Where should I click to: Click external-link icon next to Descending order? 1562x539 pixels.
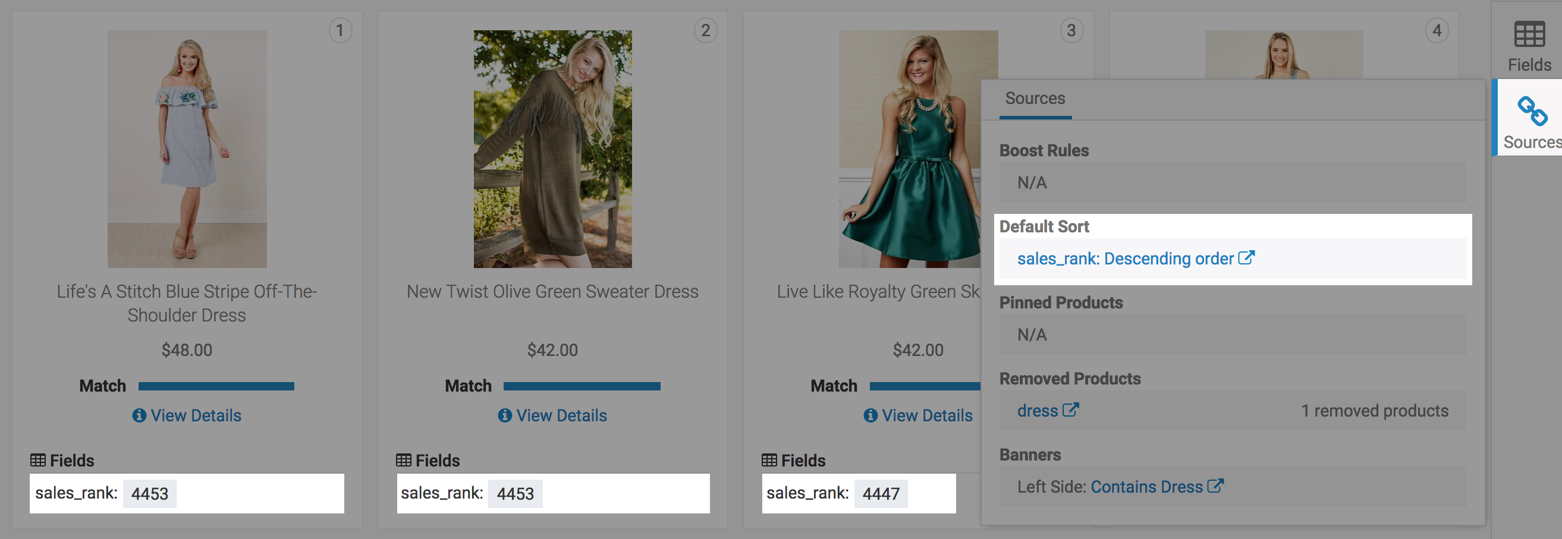coord(1246,258)
